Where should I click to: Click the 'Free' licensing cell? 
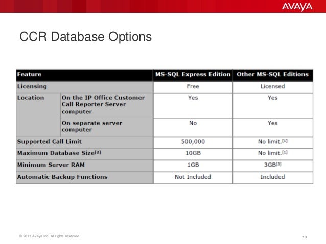coord(193,86)
